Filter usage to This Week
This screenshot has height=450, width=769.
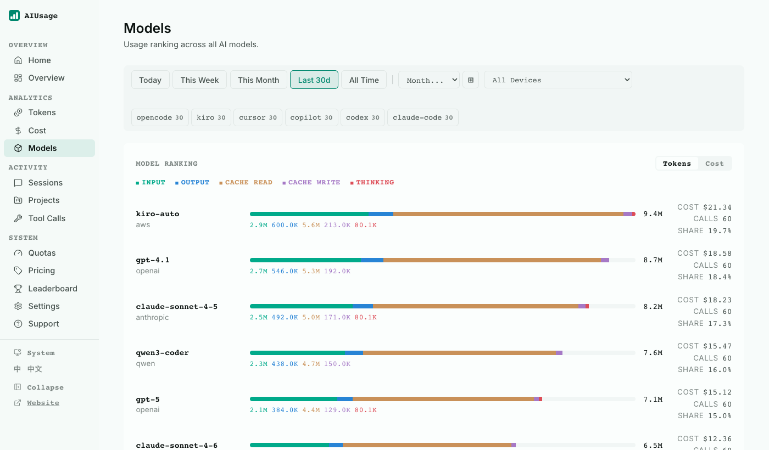click(x=200, y=80)
